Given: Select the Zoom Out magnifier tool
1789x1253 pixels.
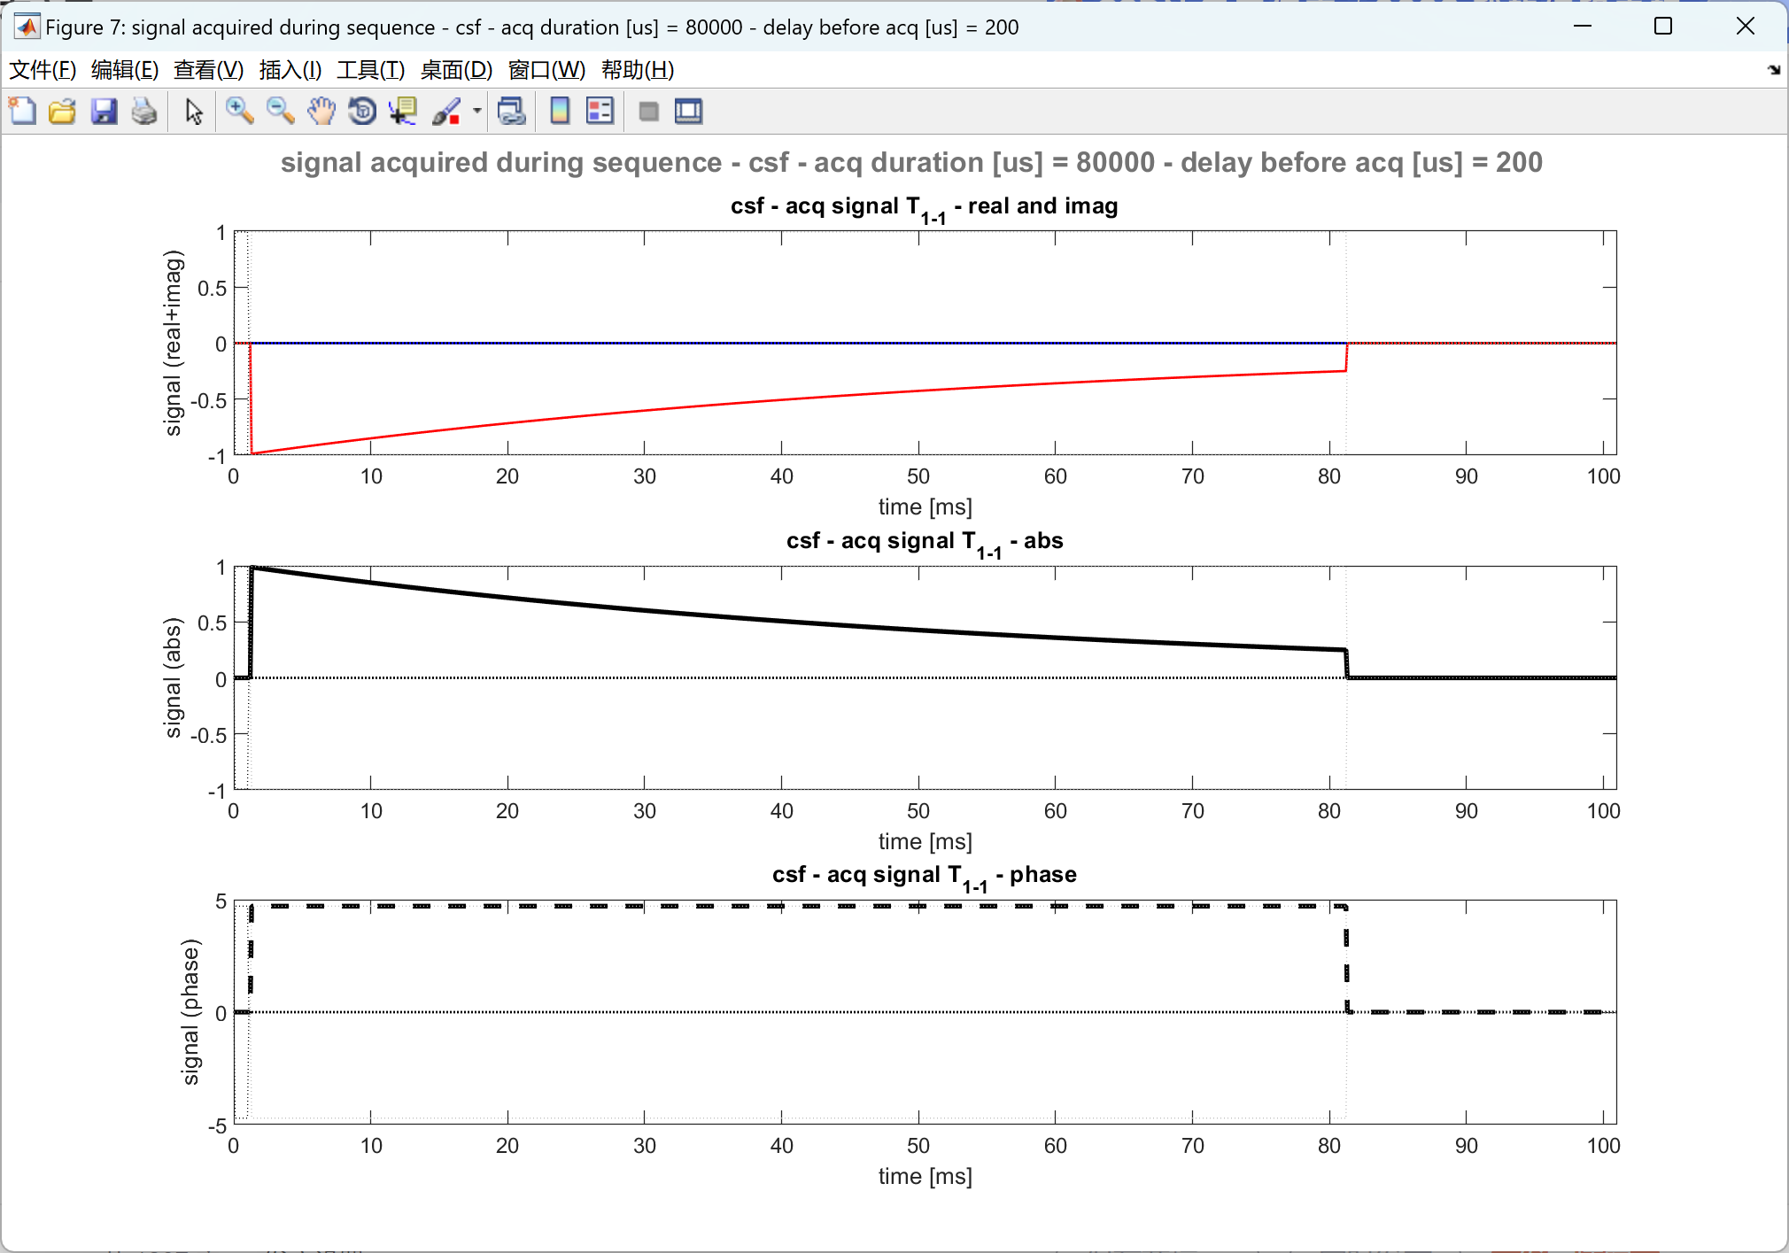Looking at the screenshot, I should click(x=280, y=112).
